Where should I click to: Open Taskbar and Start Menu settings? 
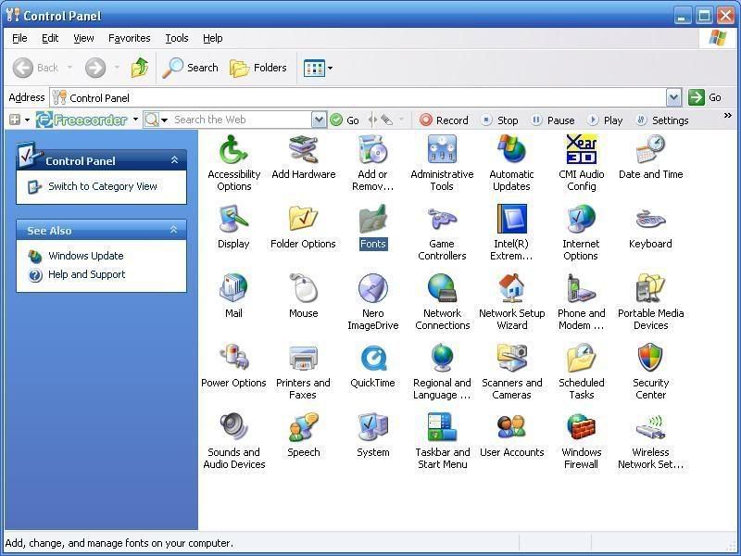(x=443, y=441)
